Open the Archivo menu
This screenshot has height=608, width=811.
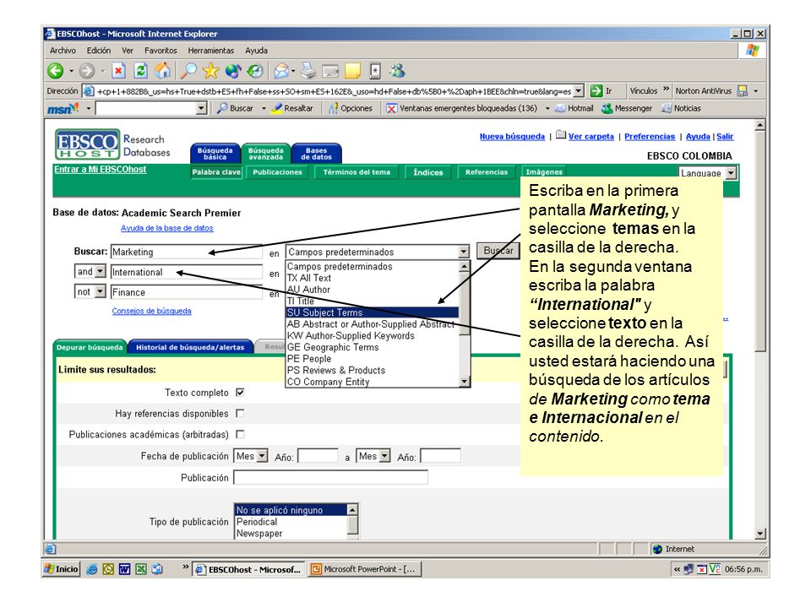[63, 51]
